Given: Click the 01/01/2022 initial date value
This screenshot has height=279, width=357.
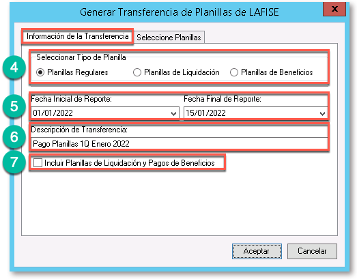Looking at the screenshot, I should tap(53, 113).
